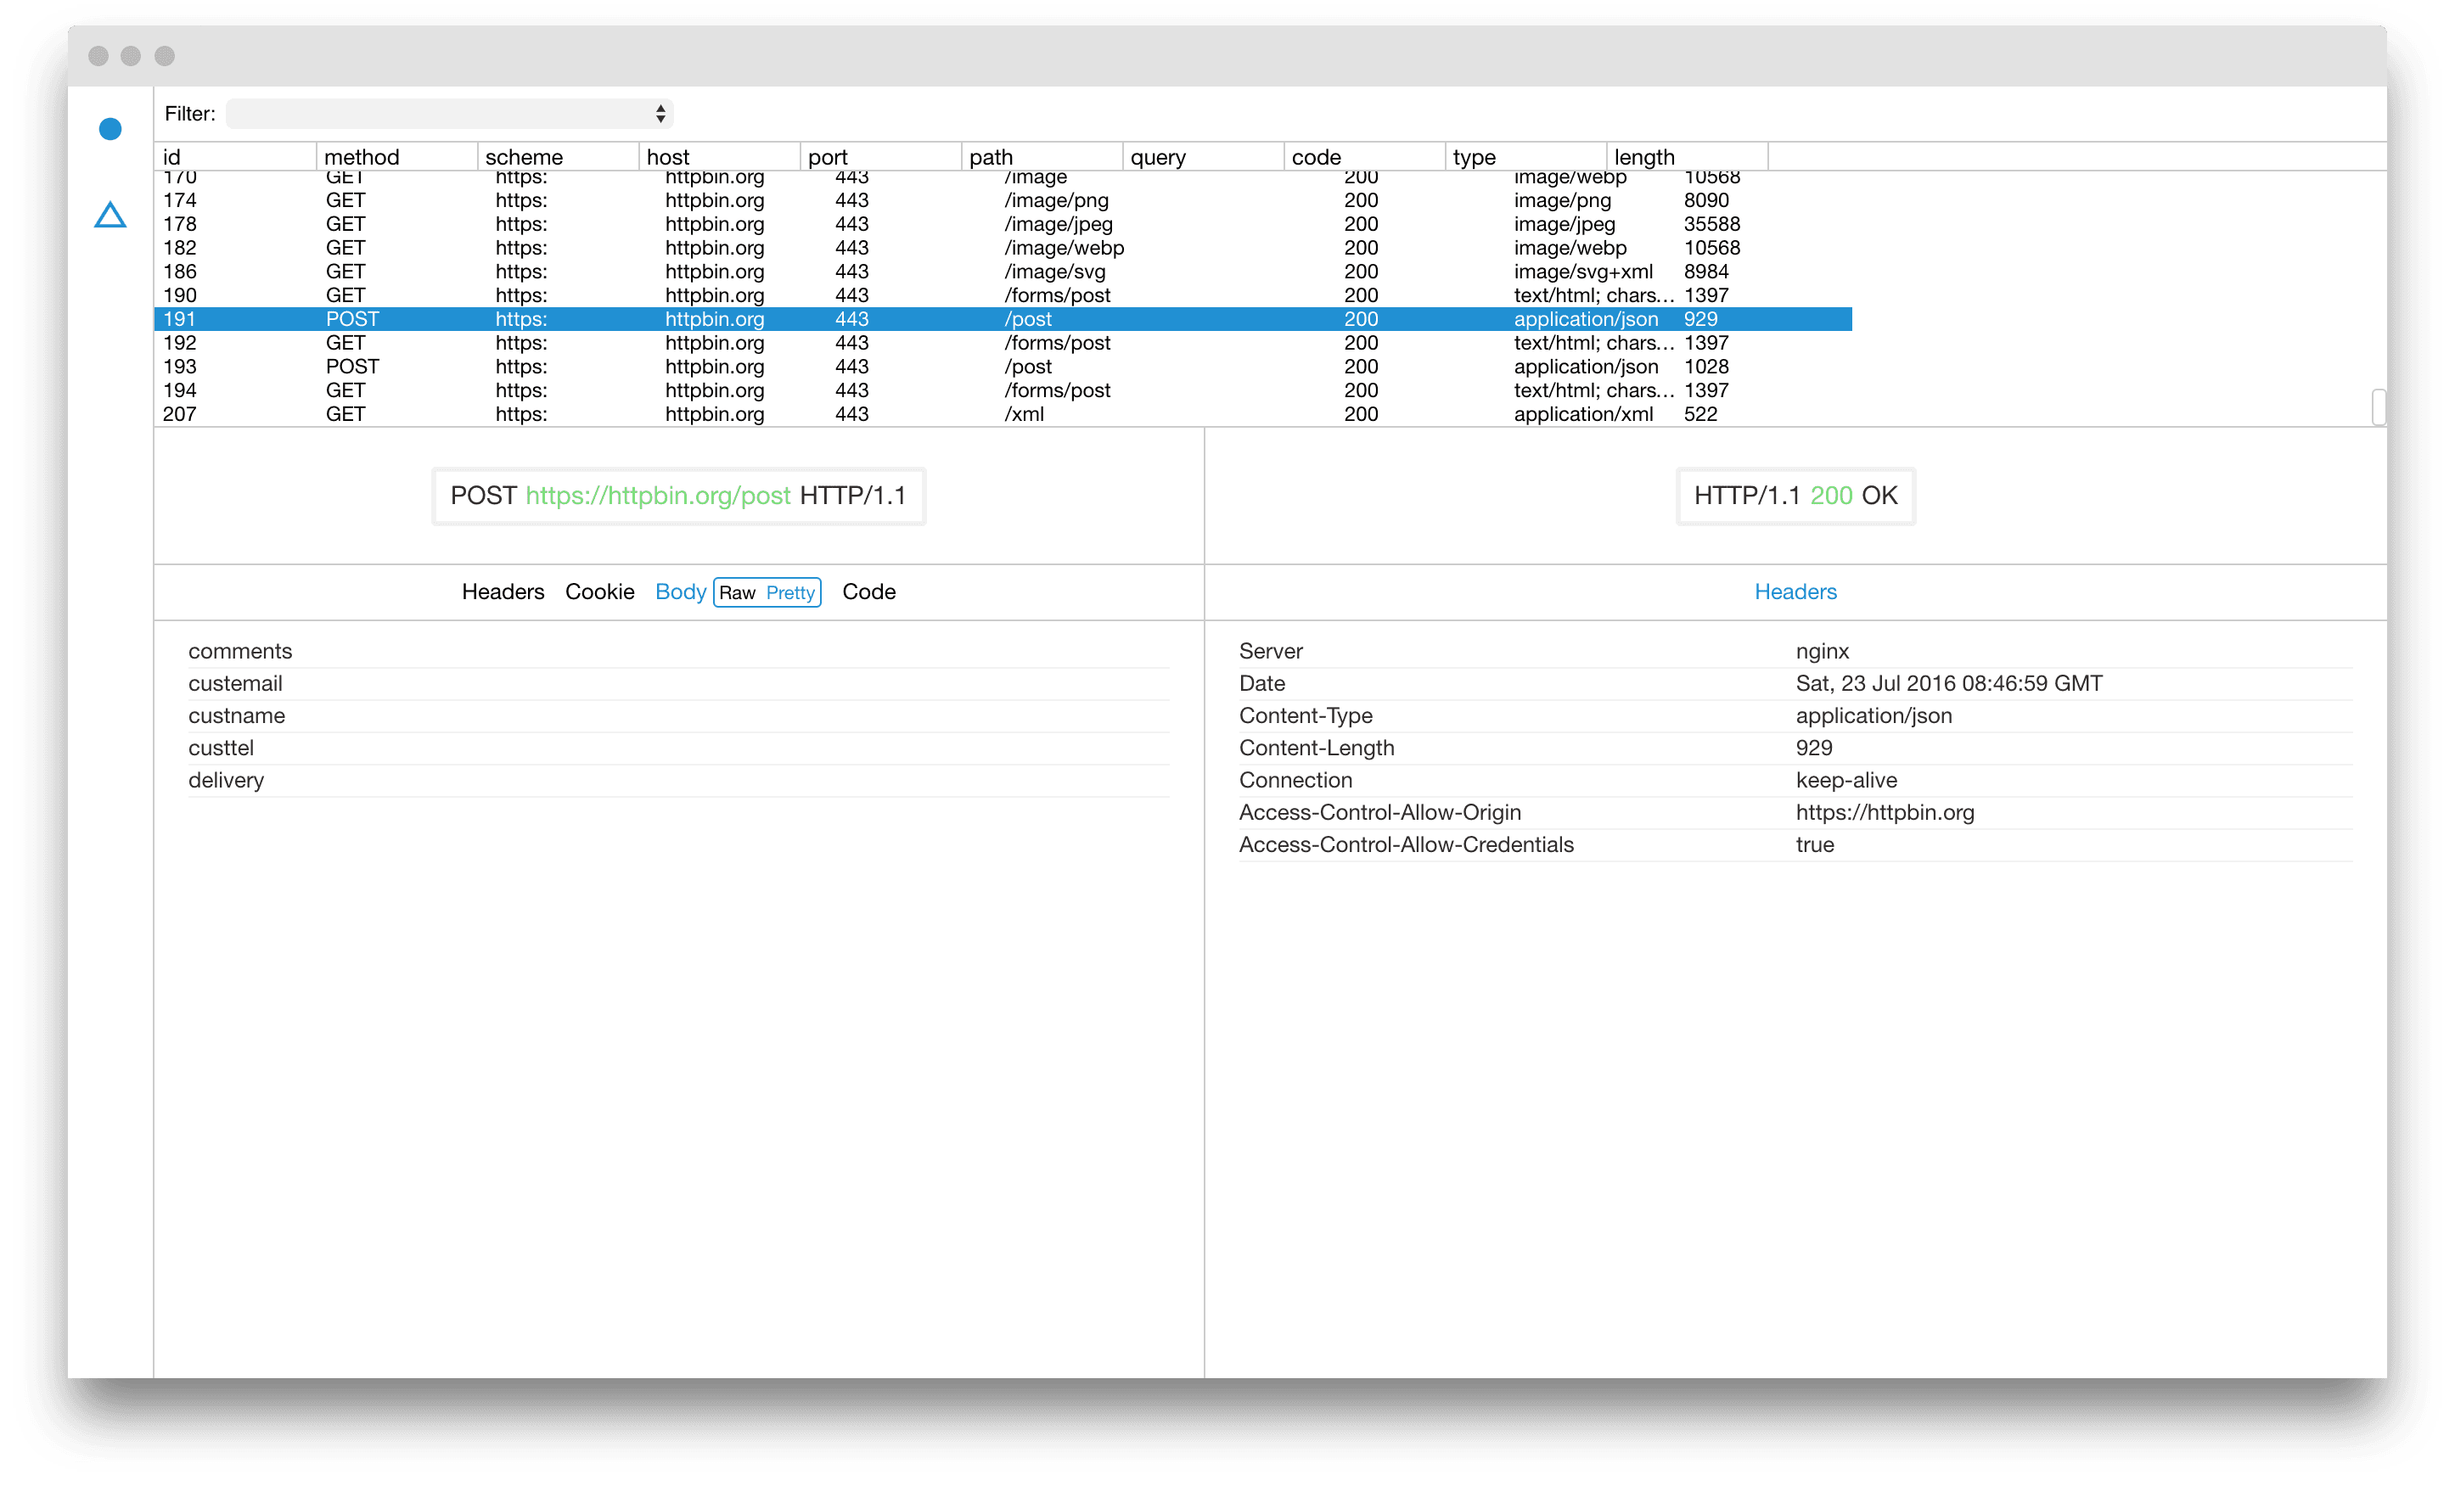Click the custemail body field
The image size is (2455, 1497).
pyautogui.click(x=678, y=683)
